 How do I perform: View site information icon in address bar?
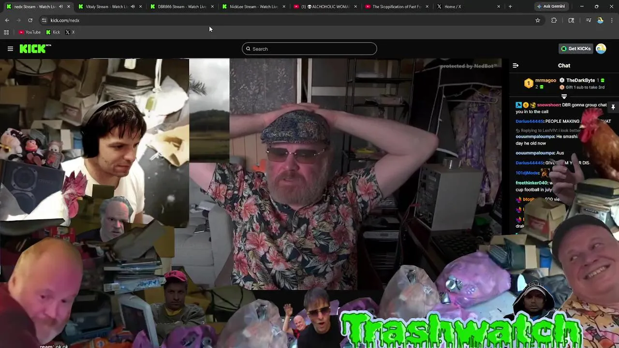point(44,20)
